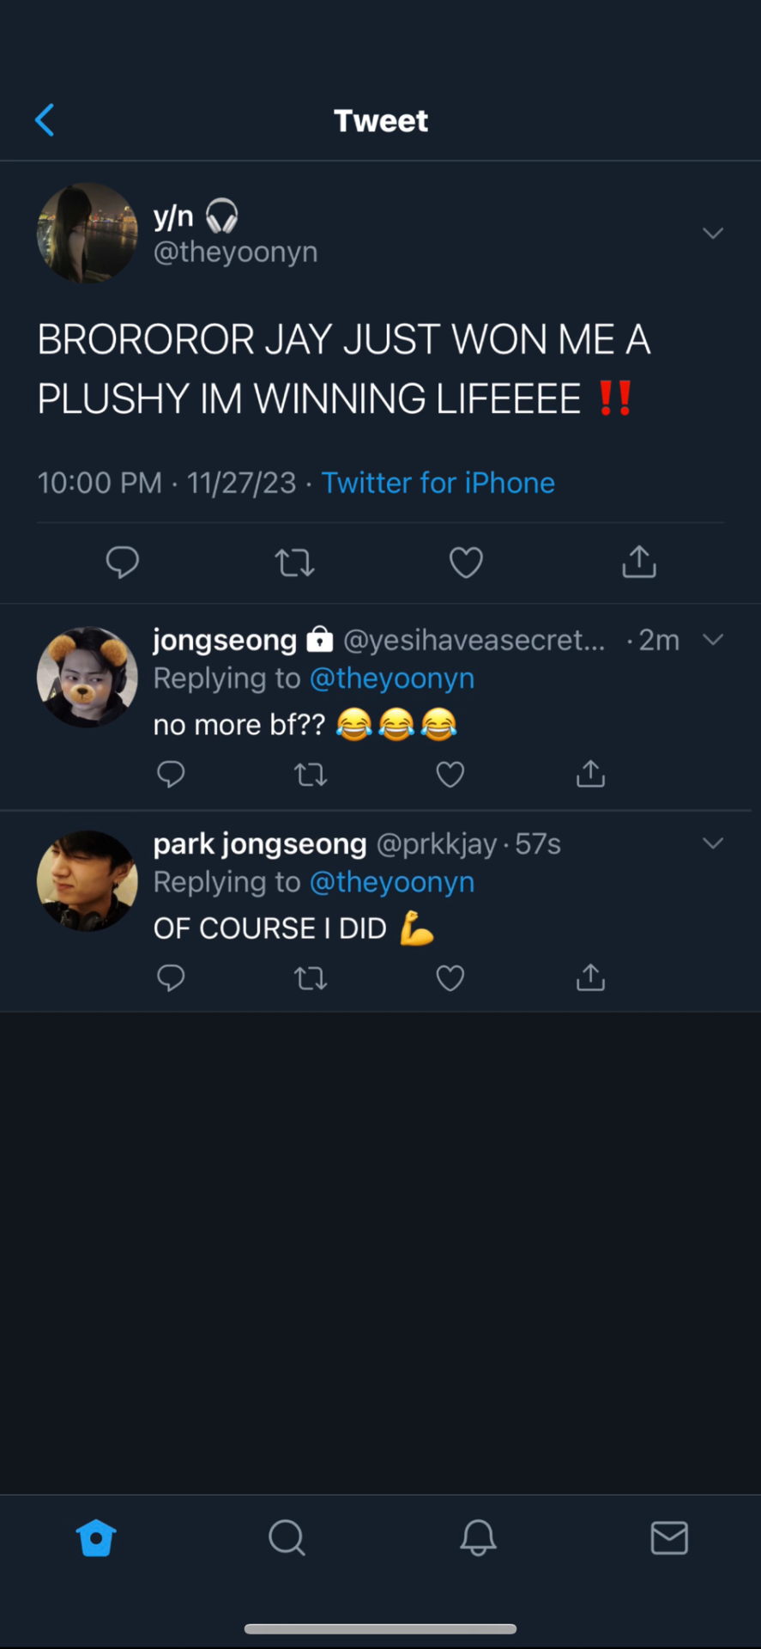Go to the Home tab
The image size is (761, 1649).
(96, 1538)
